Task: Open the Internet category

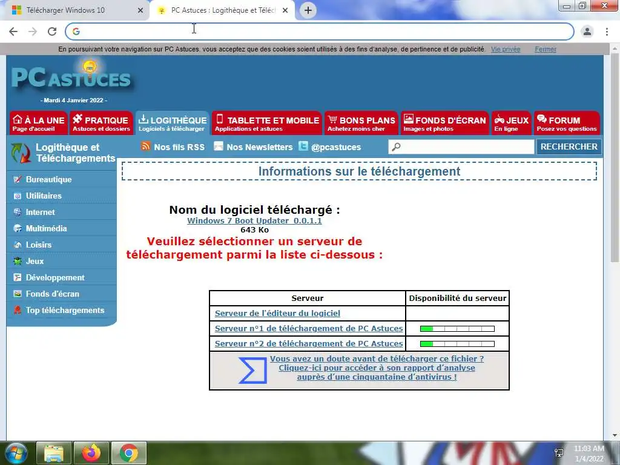Action: pos(40,213)
